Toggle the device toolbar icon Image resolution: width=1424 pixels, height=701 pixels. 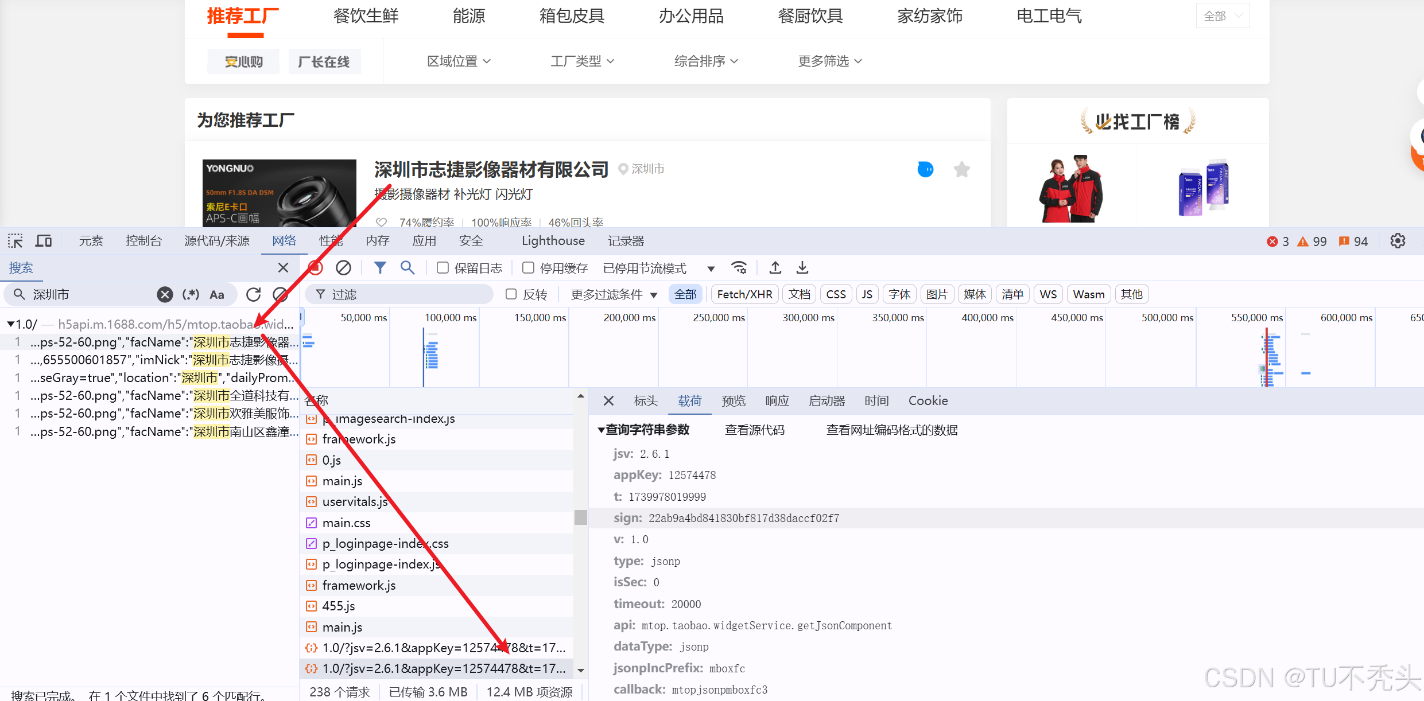coord(44,241)
